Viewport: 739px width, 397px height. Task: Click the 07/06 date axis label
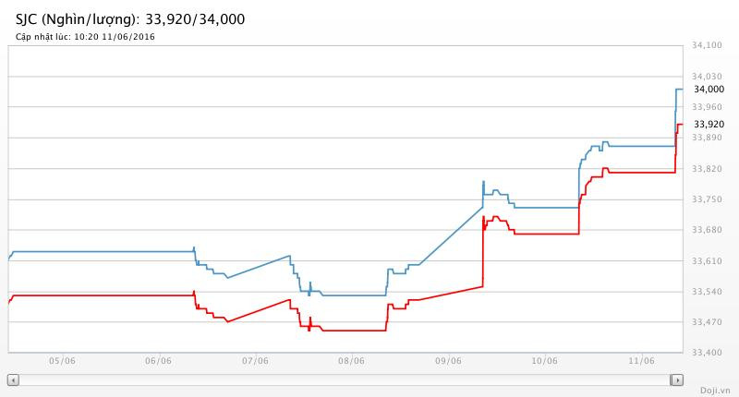click(255, 362)
